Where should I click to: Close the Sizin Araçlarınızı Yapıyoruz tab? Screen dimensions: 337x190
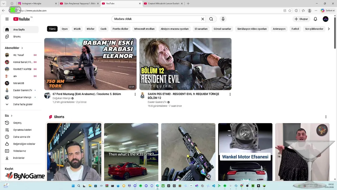pyautogui.click(x=98, y=3)
